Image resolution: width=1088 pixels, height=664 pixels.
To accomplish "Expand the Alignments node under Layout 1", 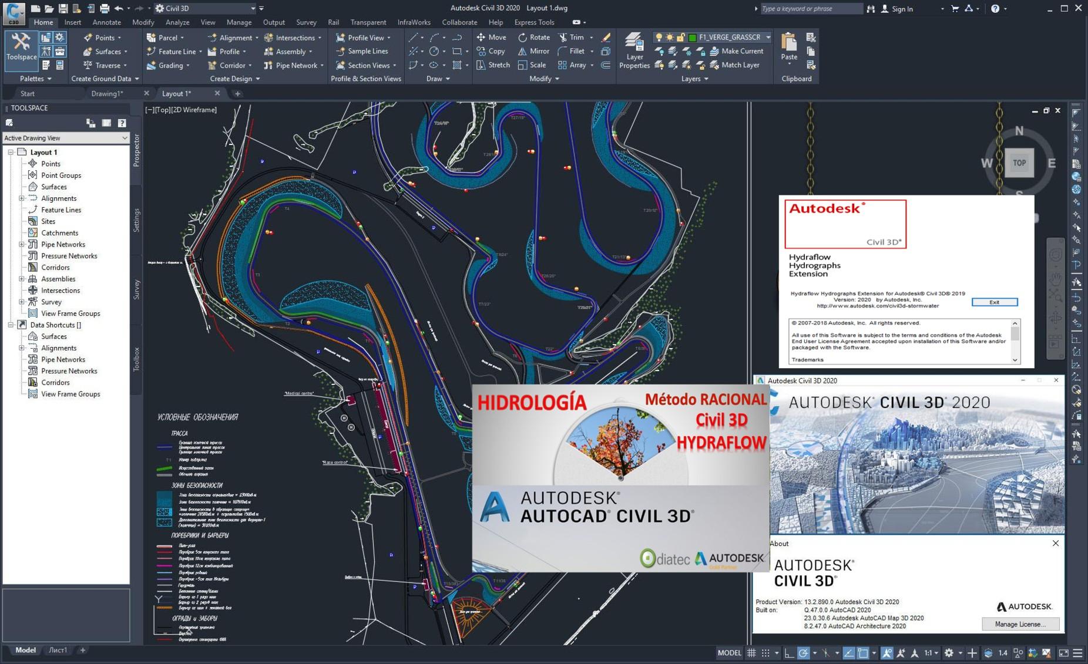I will tap(22, 198).
